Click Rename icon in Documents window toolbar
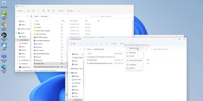Image resolution: width=203 pixels, height=101 pixels. [x=44, y=11]
